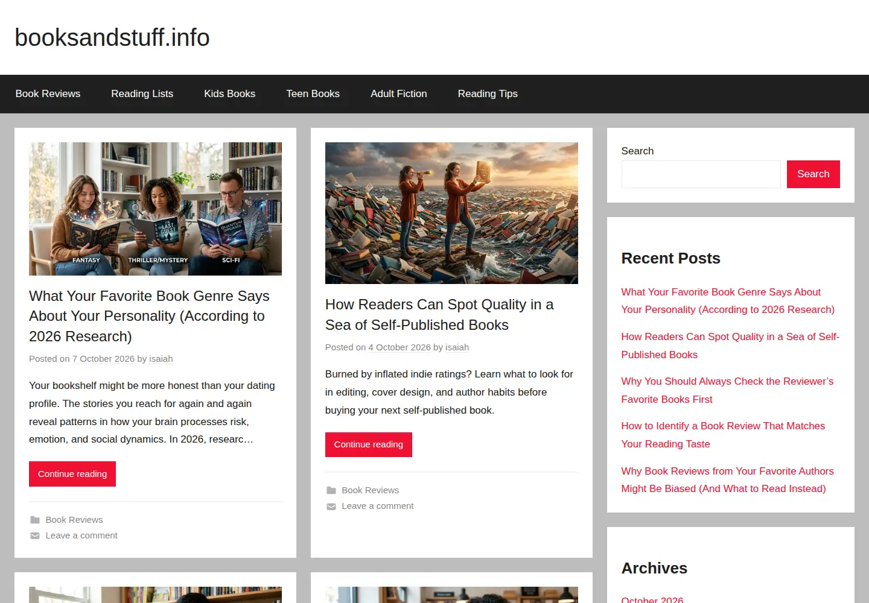
Task: Open author isaiah link on genre personality post
Action: (x=161, y=359)
